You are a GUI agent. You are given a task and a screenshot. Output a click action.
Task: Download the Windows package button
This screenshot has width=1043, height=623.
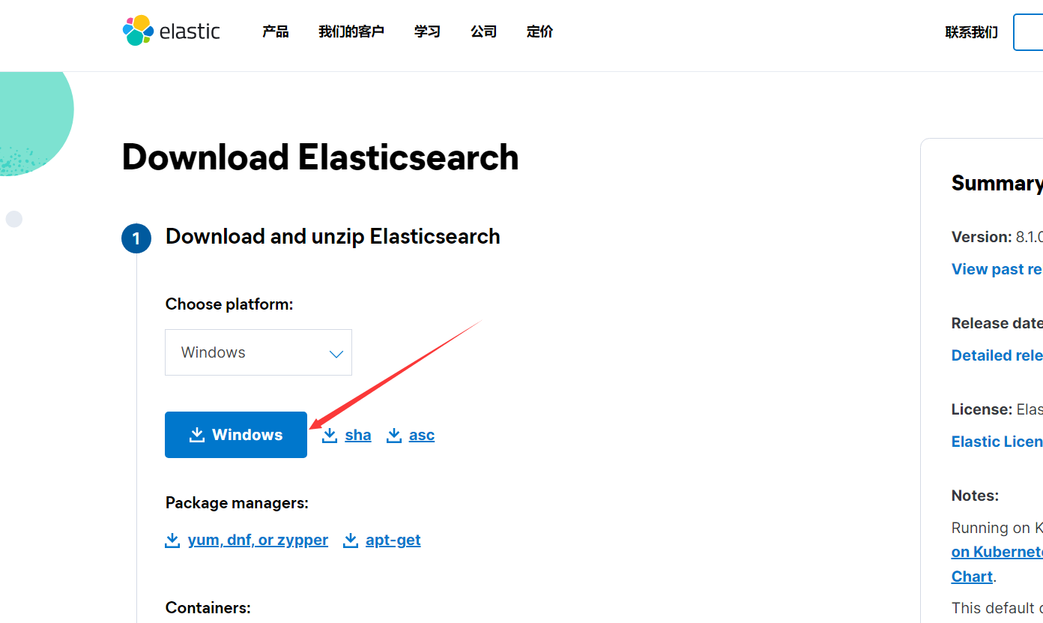(236, 435)
